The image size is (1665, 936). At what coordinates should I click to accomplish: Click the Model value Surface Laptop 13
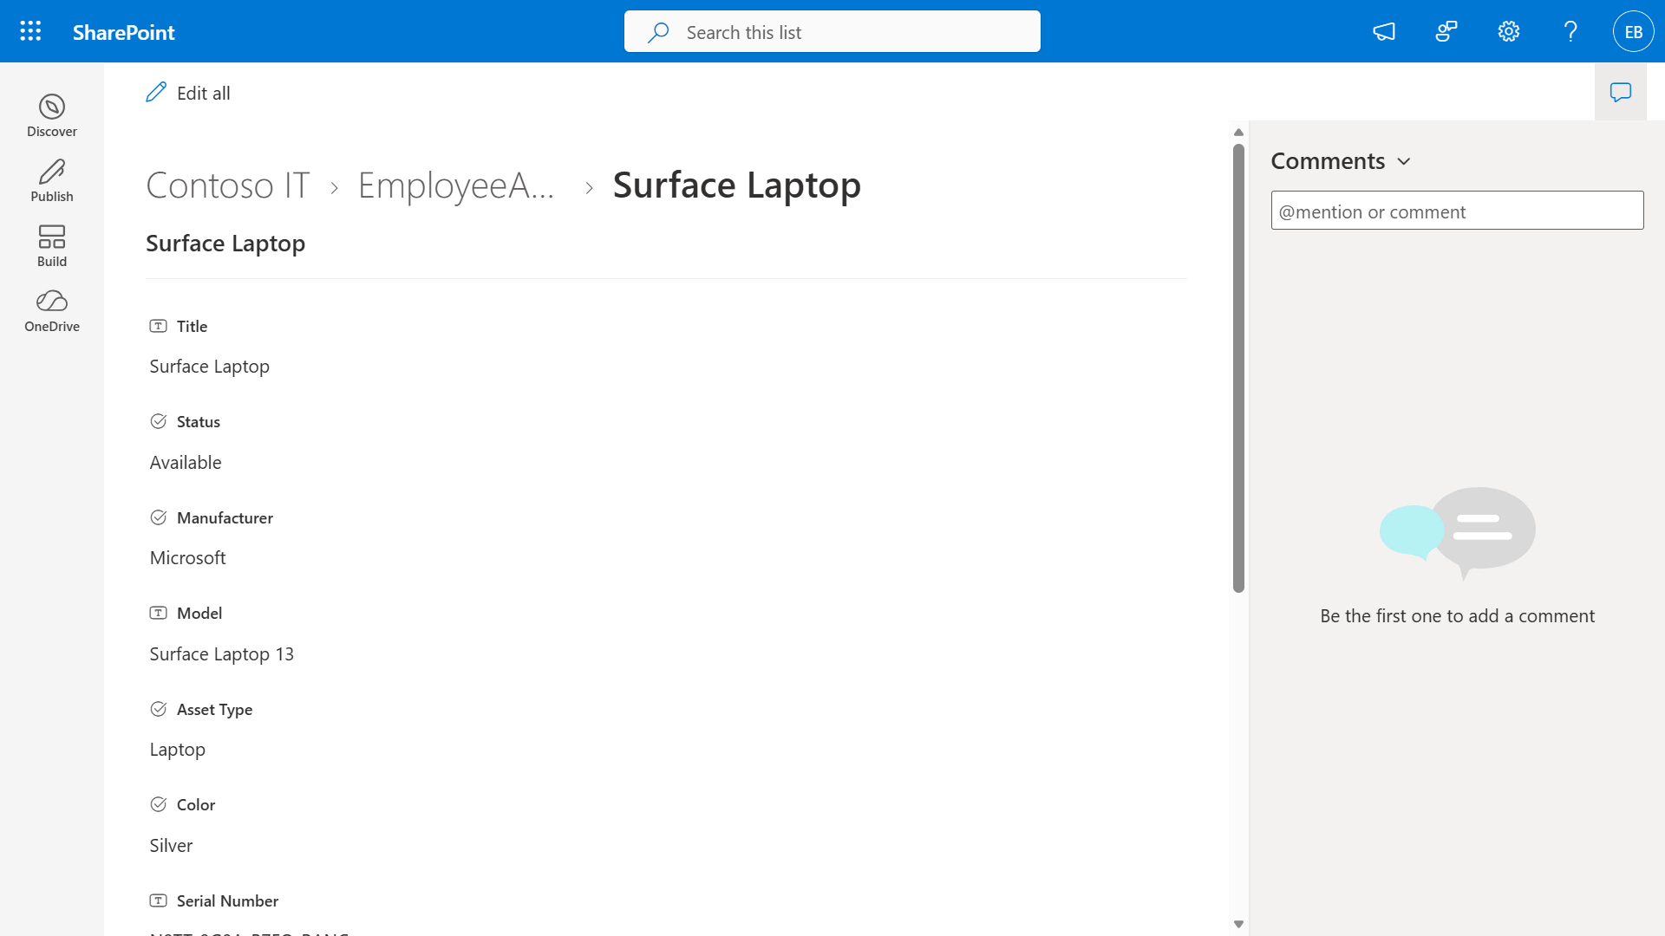pyautogui.click(x=222, y=654)
